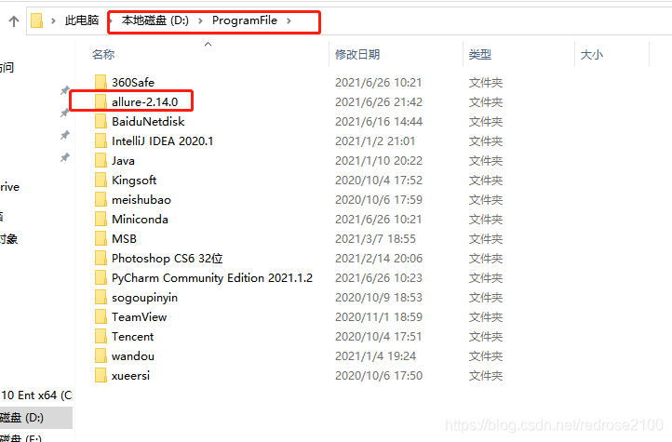672x442 pixels.
Task: Click the date 2021/6/16 14:44
Action: click(x=379, y=122)
